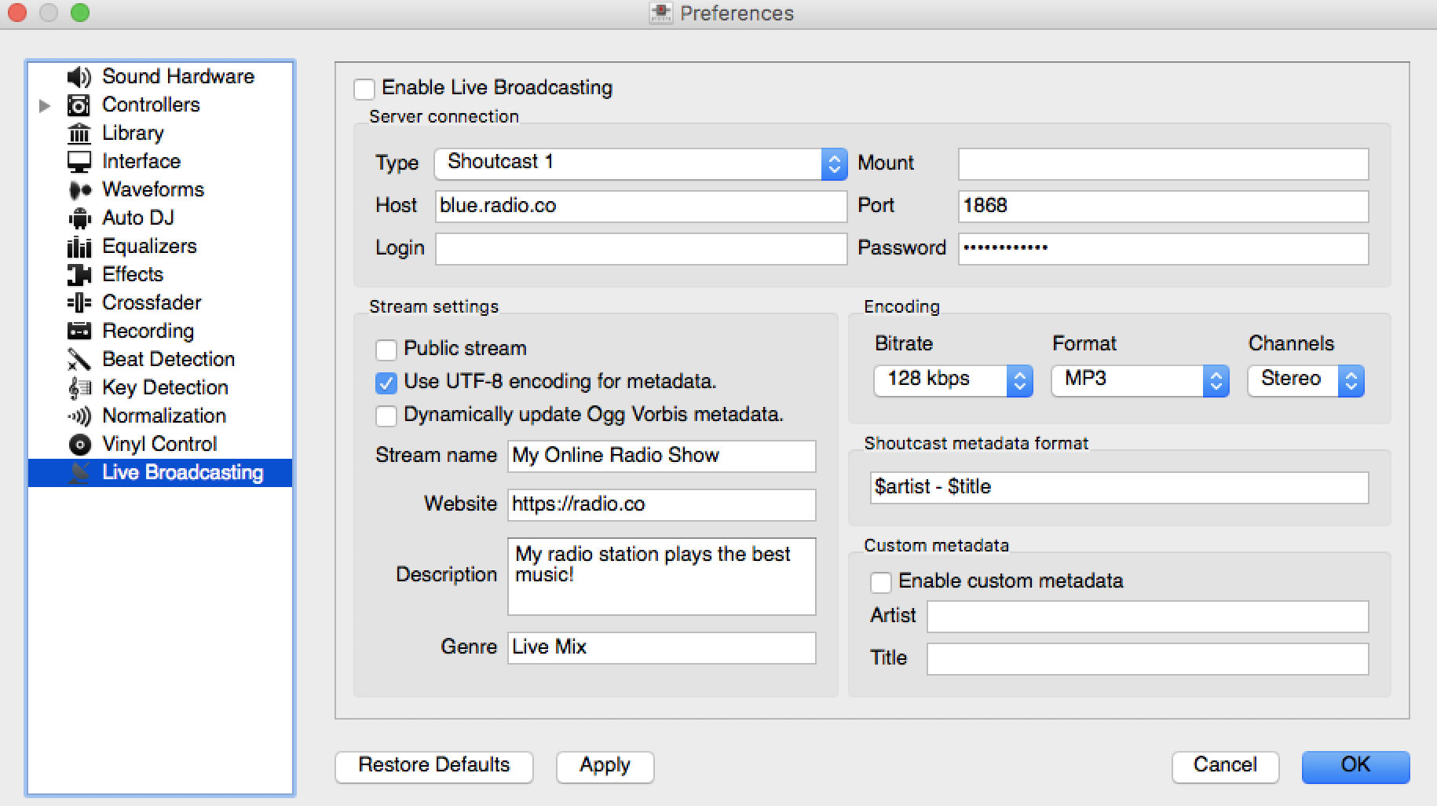Screen dimensions: 1437x806
Task: Click the Genre field showing Live Mix
Action: pos(661,647)
